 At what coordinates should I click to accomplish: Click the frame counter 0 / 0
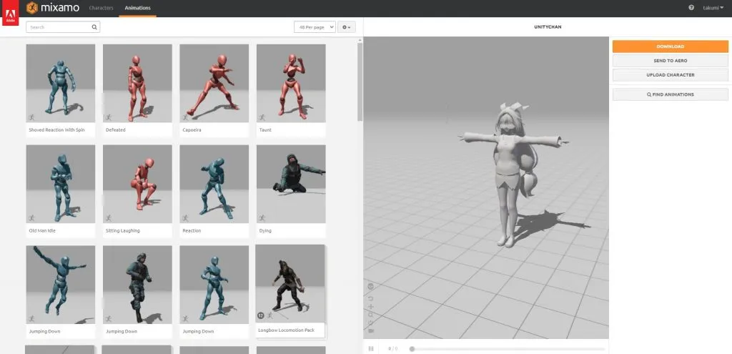(x=393, y=349)
